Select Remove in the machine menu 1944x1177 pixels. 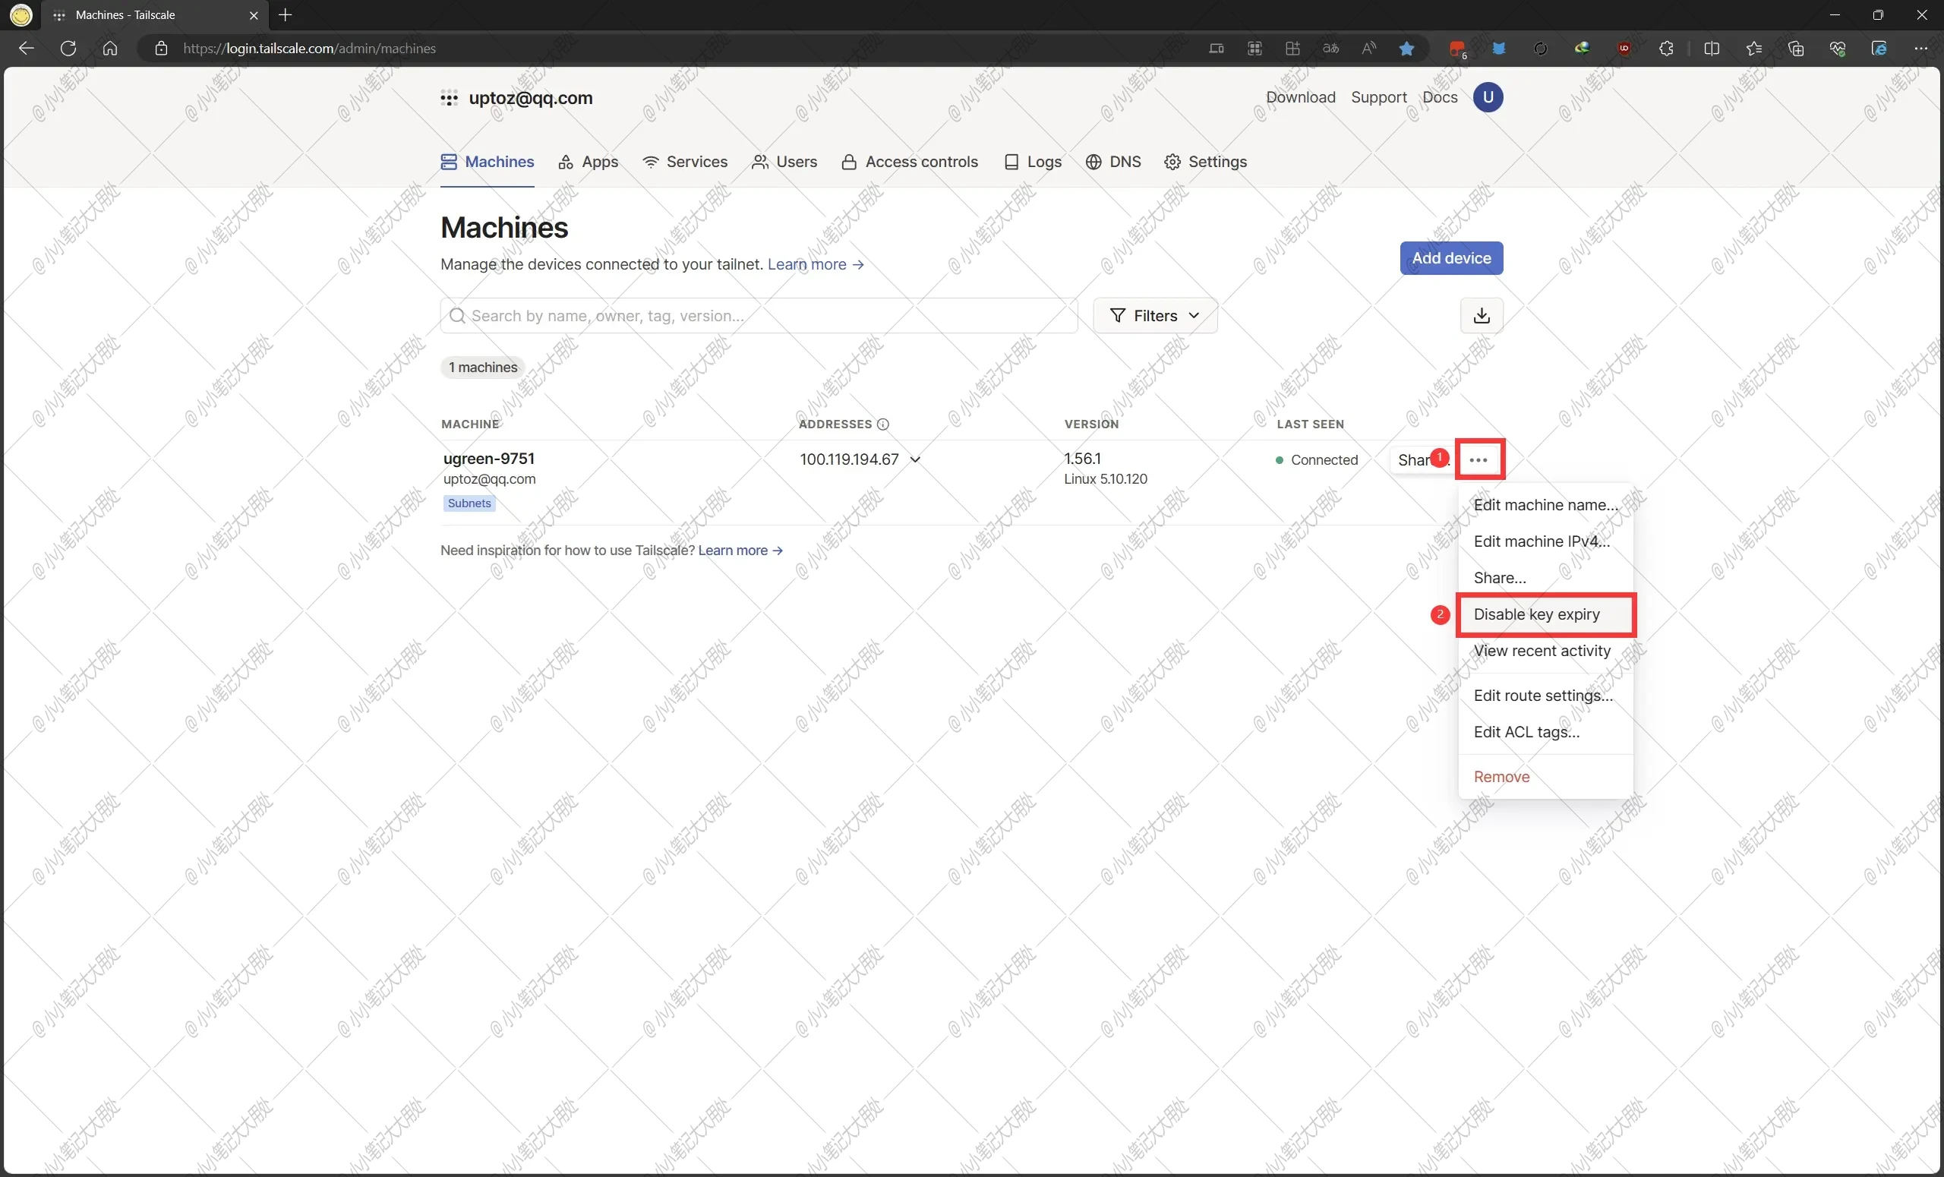pyautogui.click(x=1545, y=777)
